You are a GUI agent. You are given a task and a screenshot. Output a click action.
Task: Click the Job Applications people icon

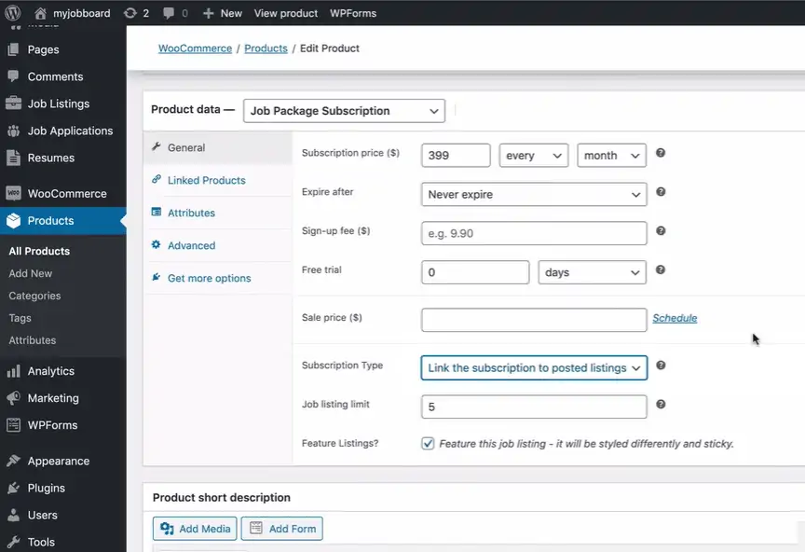click(13, 131)
